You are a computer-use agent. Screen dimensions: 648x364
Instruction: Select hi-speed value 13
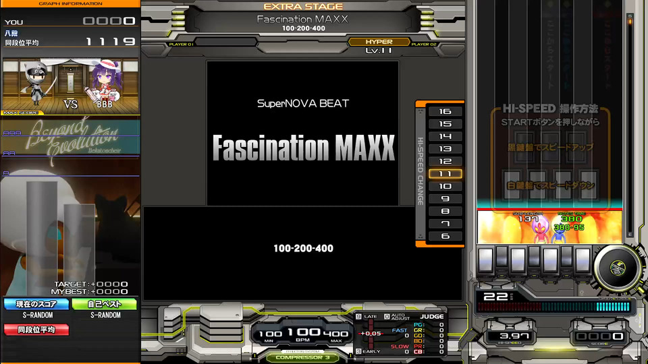point(445,148)
